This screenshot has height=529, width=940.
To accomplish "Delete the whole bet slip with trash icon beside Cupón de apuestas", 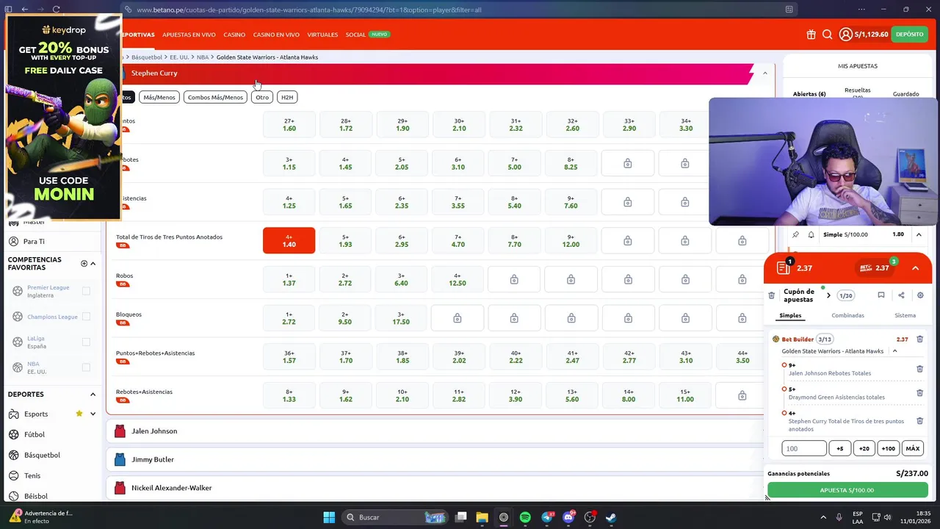I will click(x=771, y=295).
